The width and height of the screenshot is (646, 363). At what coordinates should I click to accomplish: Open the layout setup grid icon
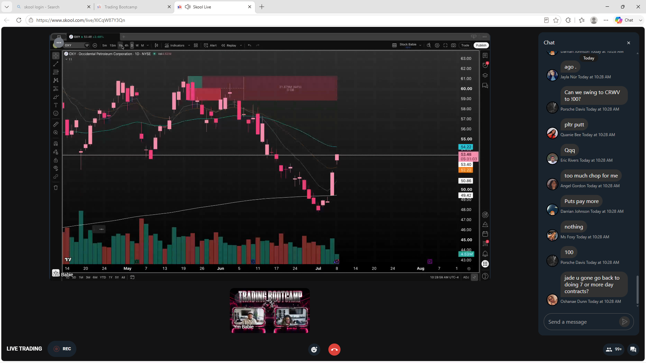394,45
